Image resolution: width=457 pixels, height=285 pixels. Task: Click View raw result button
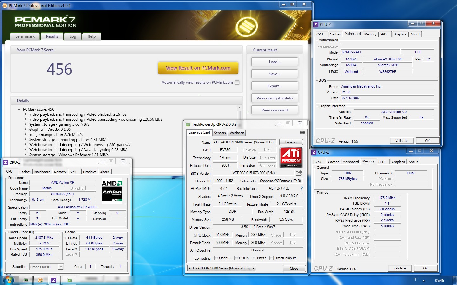pos(275,110)
